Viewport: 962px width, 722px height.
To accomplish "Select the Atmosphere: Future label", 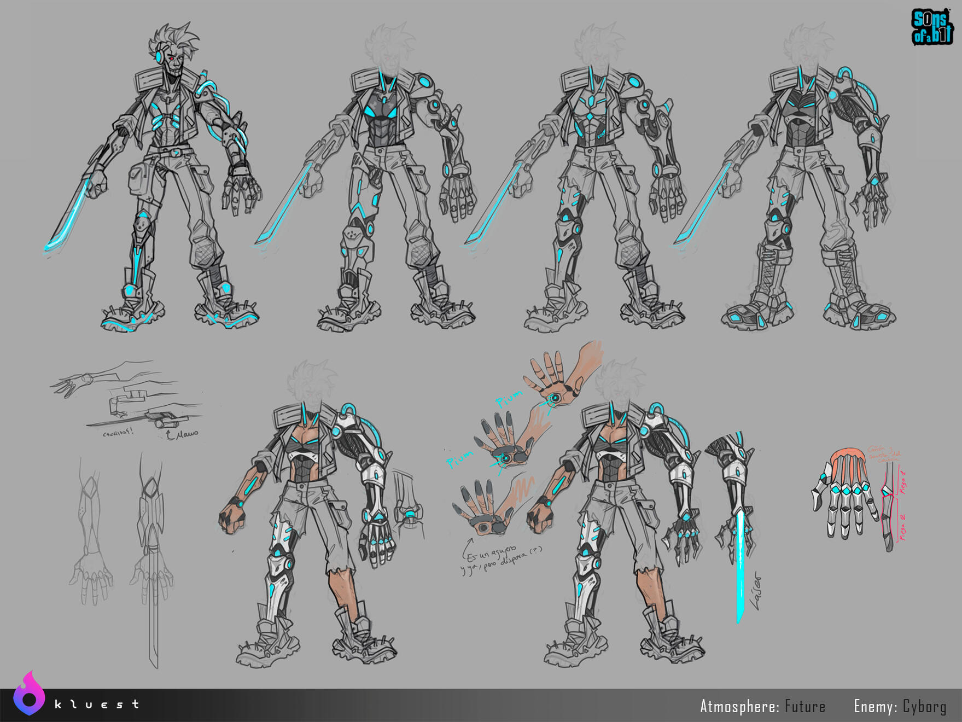I will pos(762,706).
